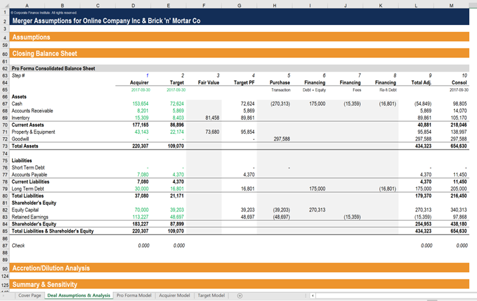Select the Total Adj. column heading
This screenshot has height=301, width=477.
pos(421,83)
